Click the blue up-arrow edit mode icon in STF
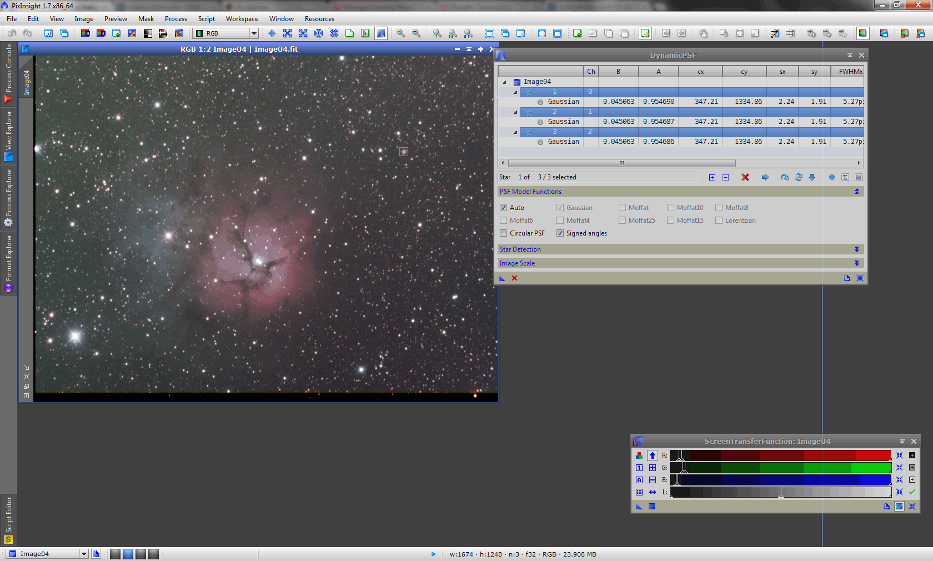Screen dimensions: 933x561 coord(653,455)
